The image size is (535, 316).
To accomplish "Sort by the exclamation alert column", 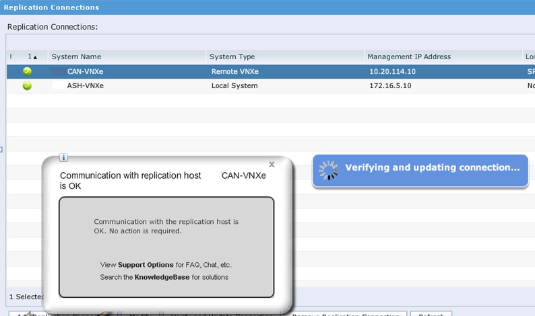I will pyautogui.click(x=11, y=56).
